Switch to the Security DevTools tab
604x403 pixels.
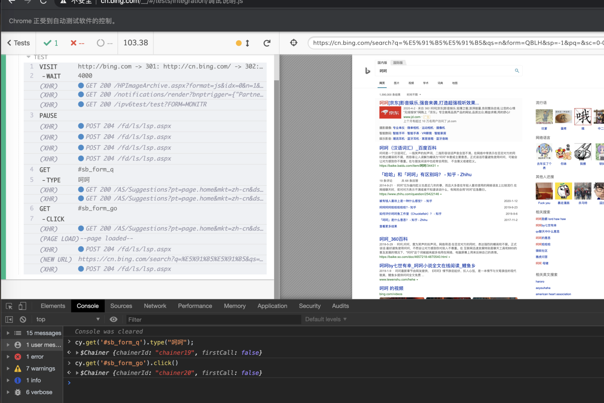pyautogui.click(x=310, y=306)
